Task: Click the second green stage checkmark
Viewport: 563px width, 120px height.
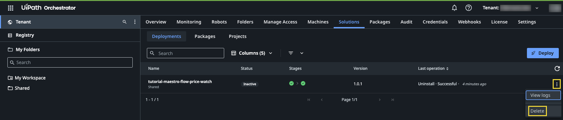Action: (303, 83)
